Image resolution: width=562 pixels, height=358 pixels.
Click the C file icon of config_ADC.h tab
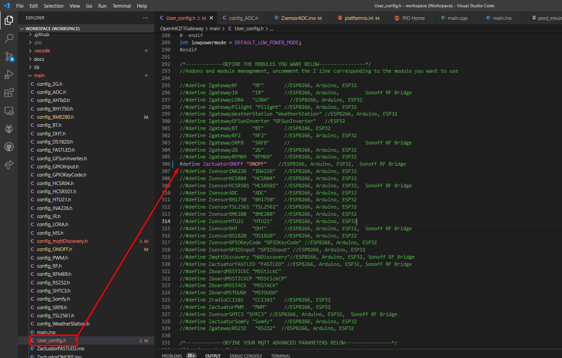click(224, 18)
